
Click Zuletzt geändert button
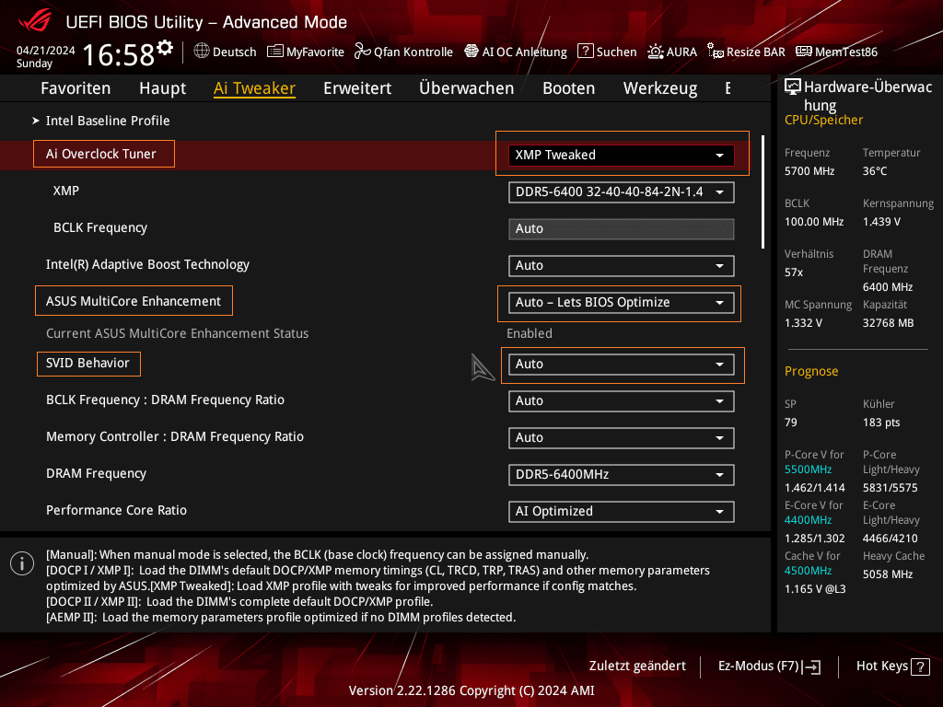(x=637, y=666)
